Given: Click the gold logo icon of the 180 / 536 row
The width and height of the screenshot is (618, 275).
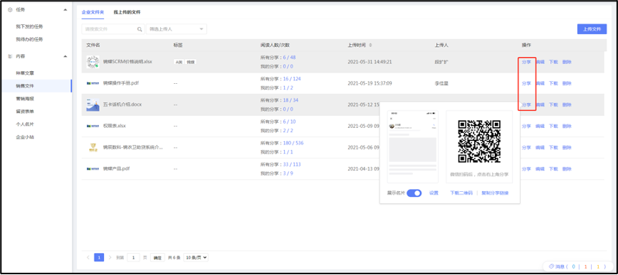Looking at the screenshot, I should pyautogui.click(x=93, y=148).
